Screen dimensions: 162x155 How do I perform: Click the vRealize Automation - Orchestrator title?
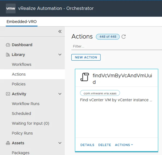click(56, 8)
